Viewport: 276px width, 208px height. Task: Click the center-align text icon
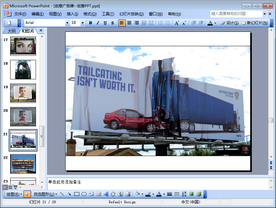coord(129,23)
